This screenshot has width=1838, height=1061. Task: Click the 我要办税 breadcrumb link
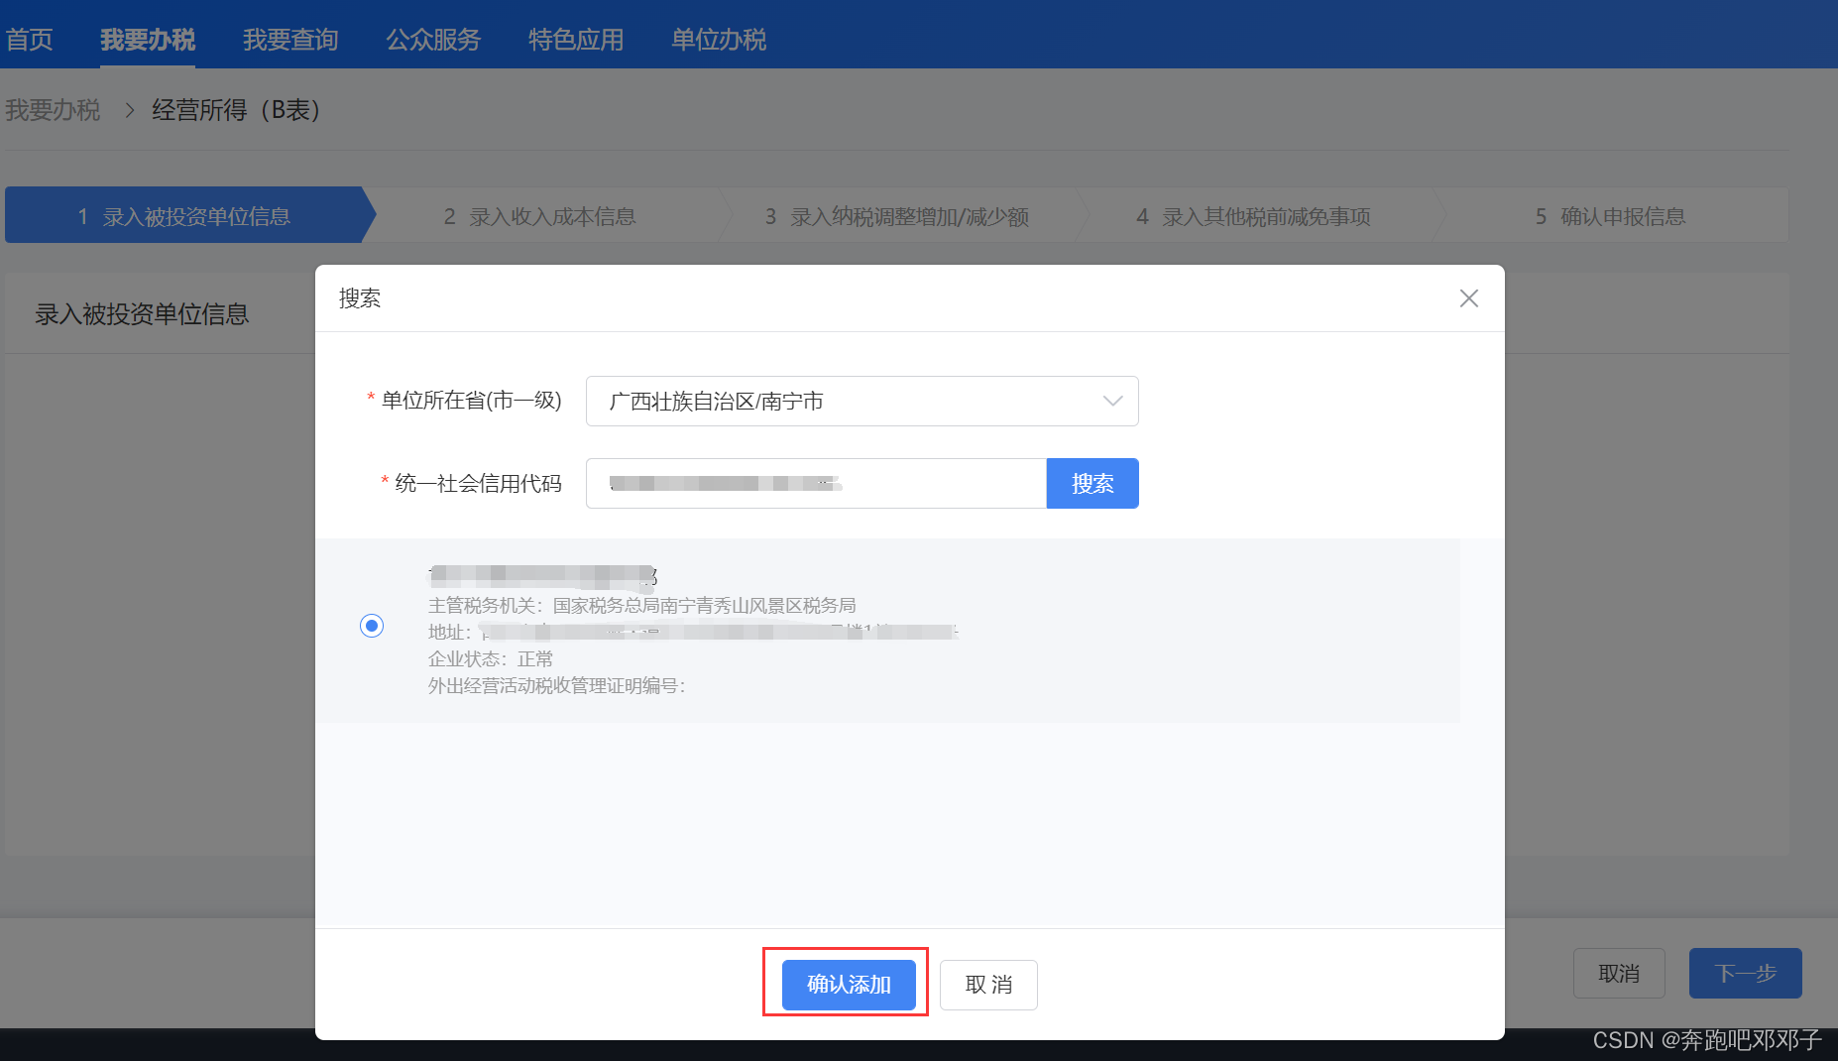point(53,110)
